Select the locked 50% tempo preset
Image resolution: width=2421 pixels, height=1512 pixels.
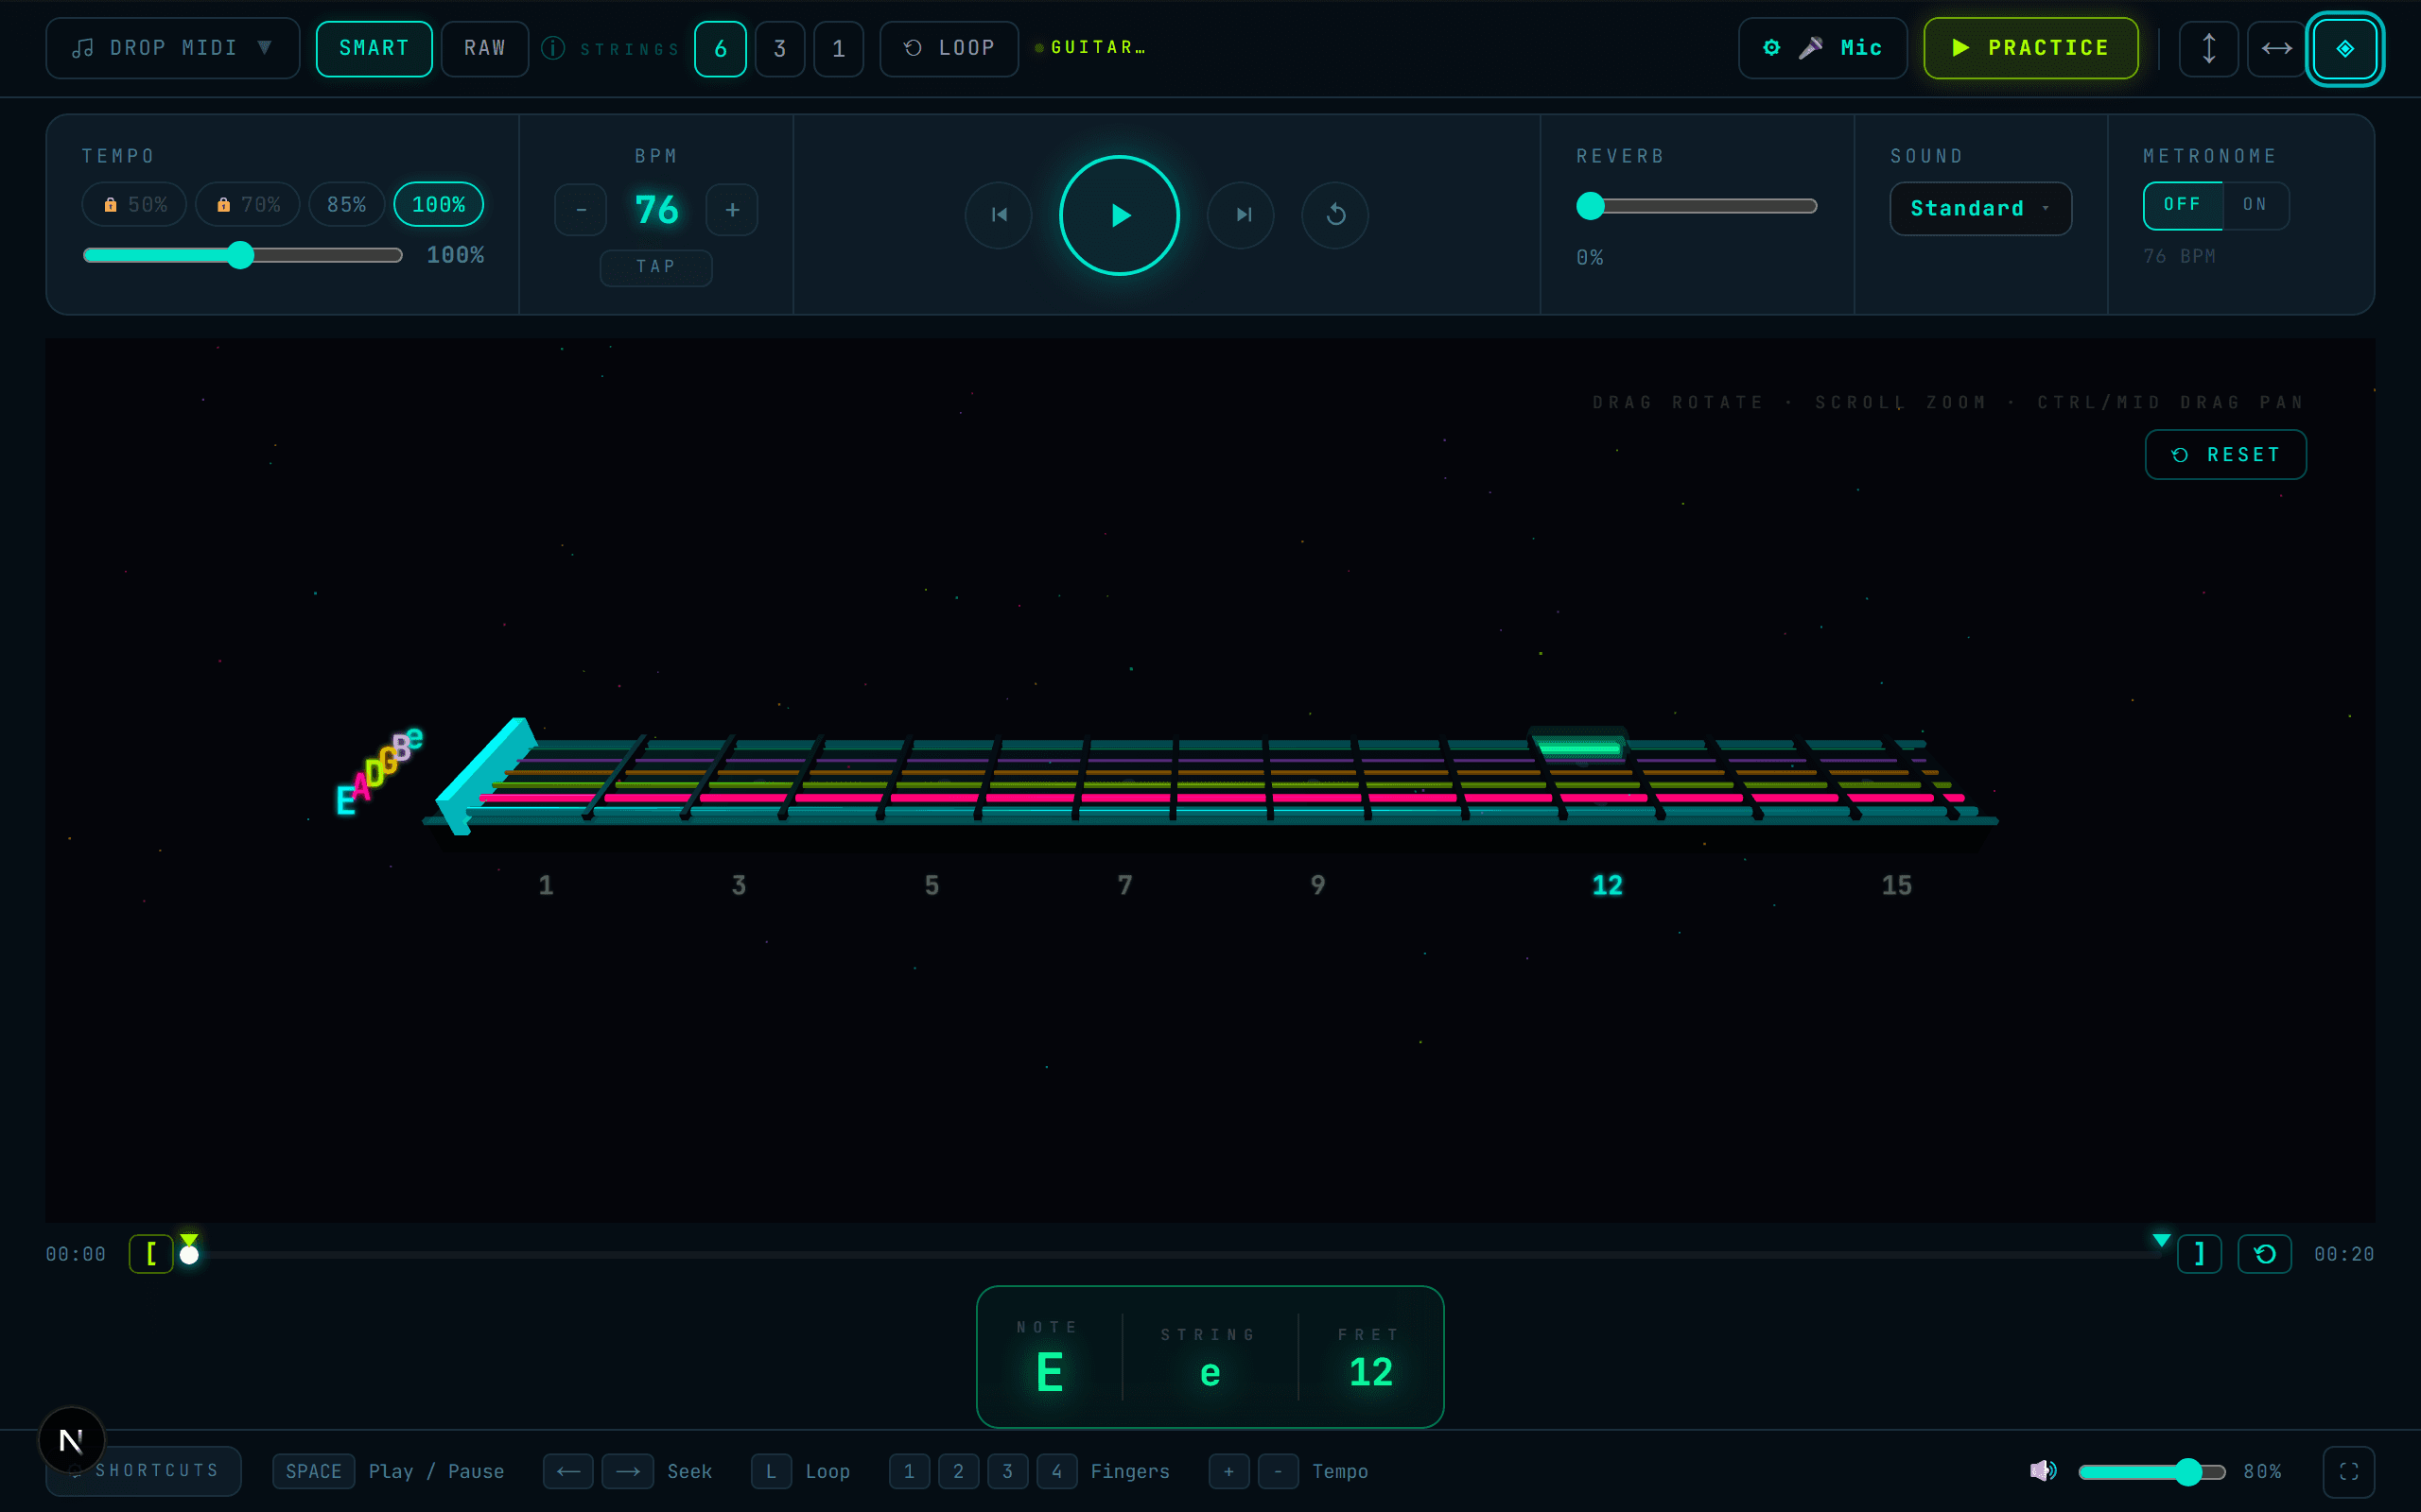click(134, 205)
